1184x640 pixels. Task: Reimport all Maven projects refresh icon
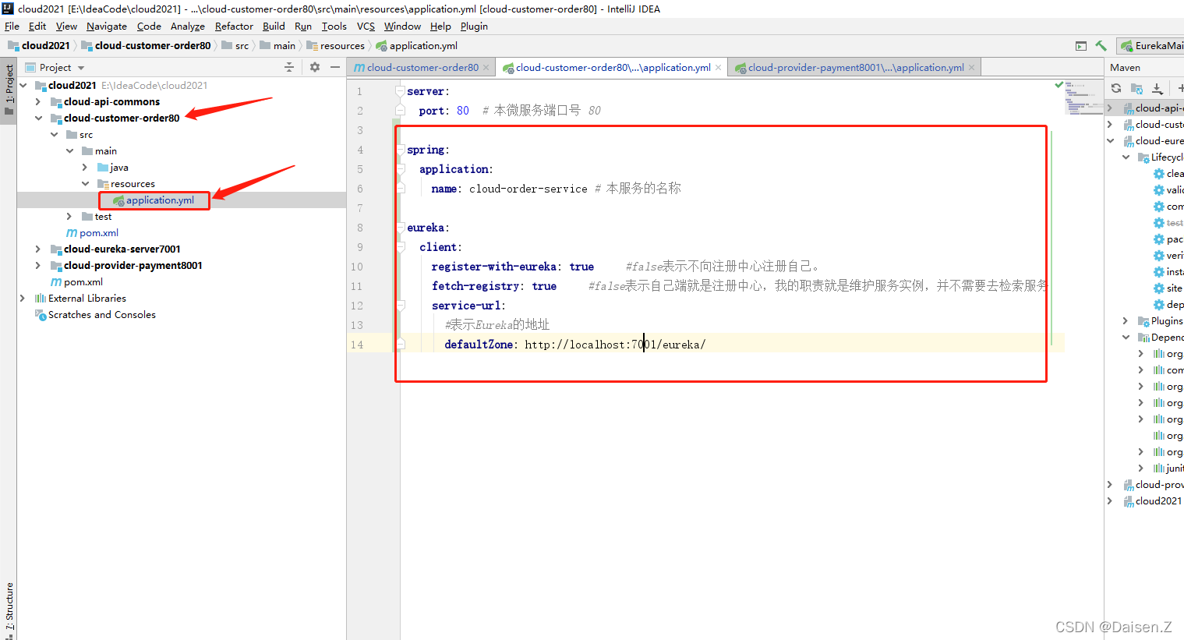[x=1116, y=88]
